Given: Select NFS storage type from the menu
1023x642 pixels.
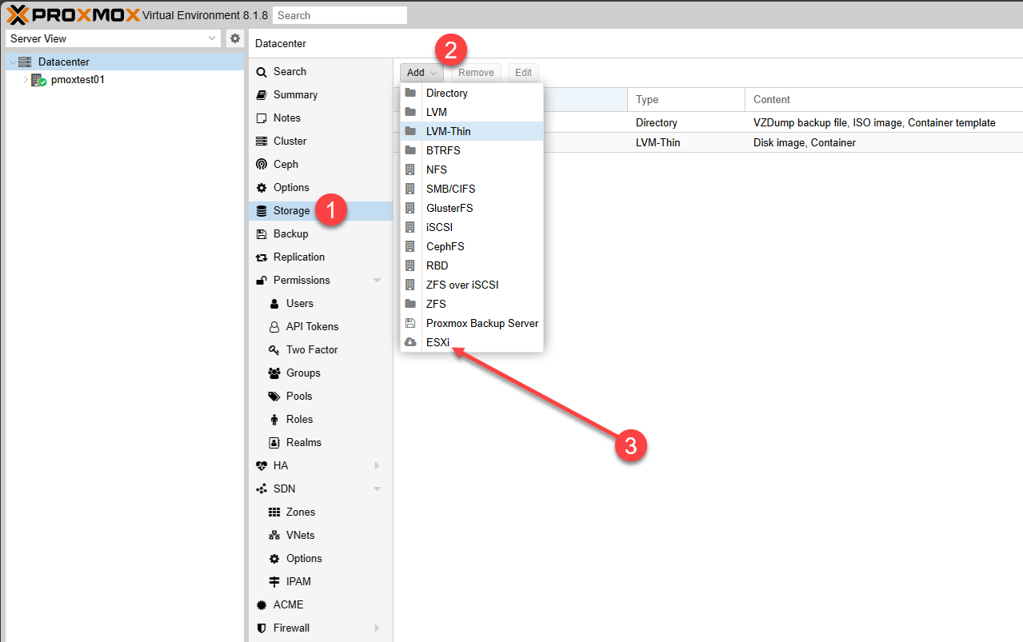Looking at the screenshot, I should tap(437, 169).
